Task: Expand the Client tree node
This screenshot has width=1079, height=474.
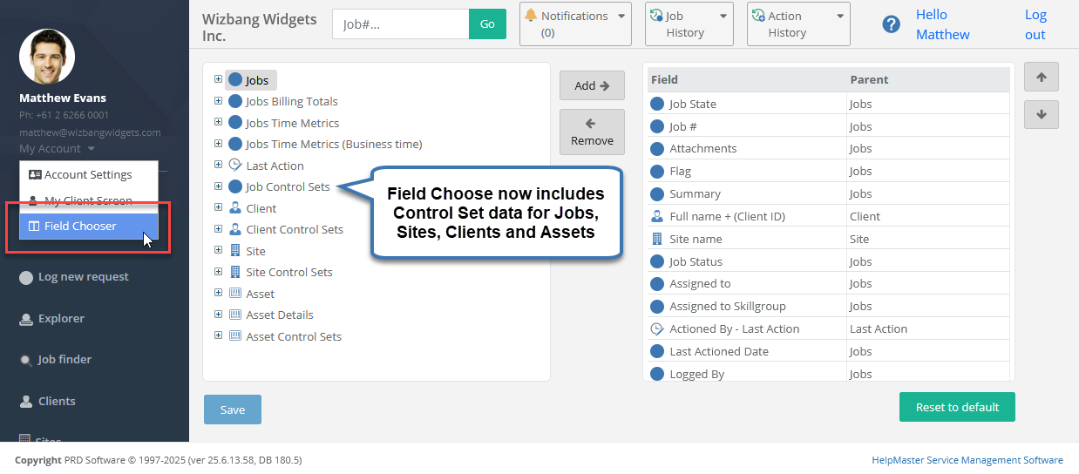Action: tap(218, 208)
